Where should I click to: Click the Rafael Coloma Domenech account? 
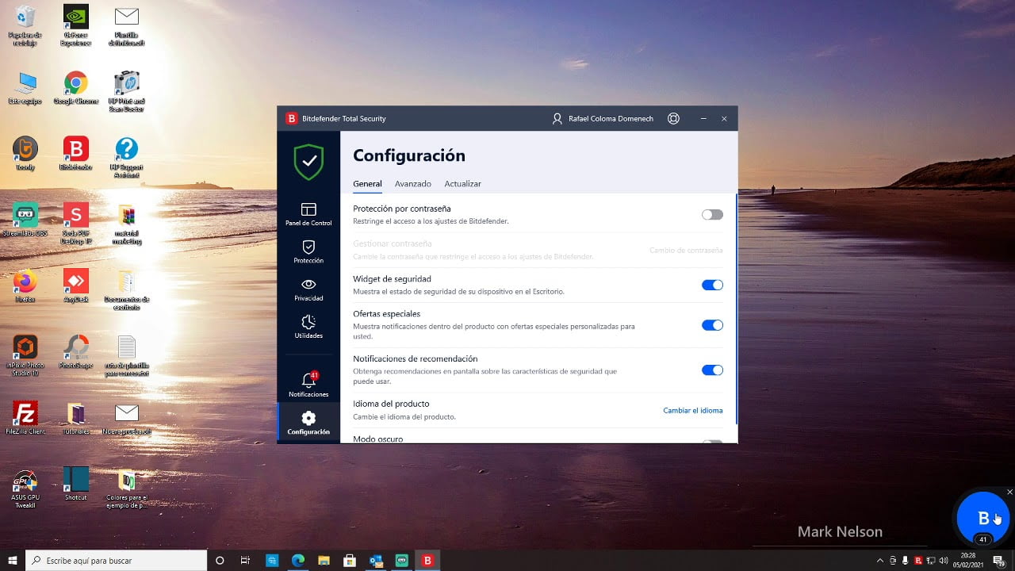click(x=603, y=118)
